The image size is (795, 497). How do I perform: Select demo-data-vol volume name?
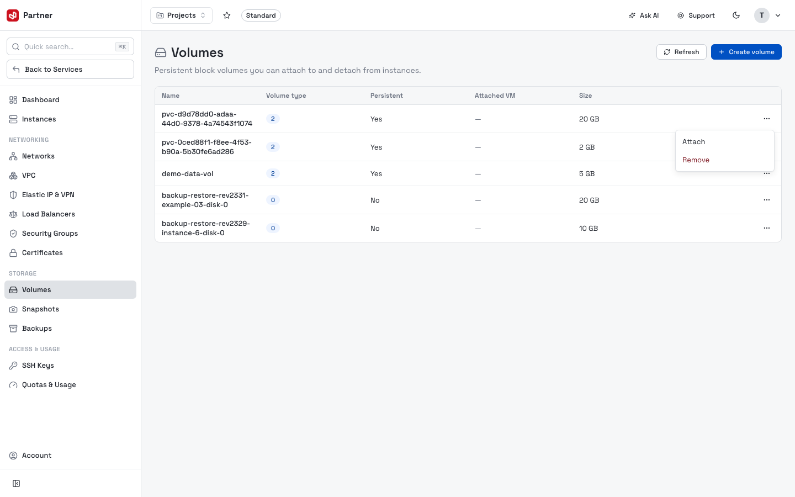click(188, 174)
